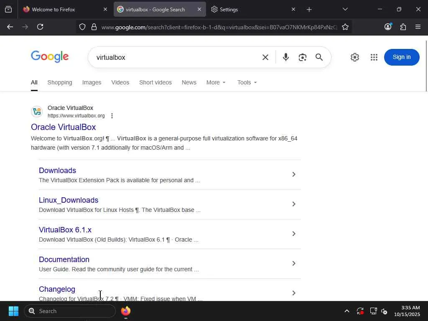The height and width of the screenshot is (321, 428).
Task: View site security padlock info
Action: click(x=94, y=27)
